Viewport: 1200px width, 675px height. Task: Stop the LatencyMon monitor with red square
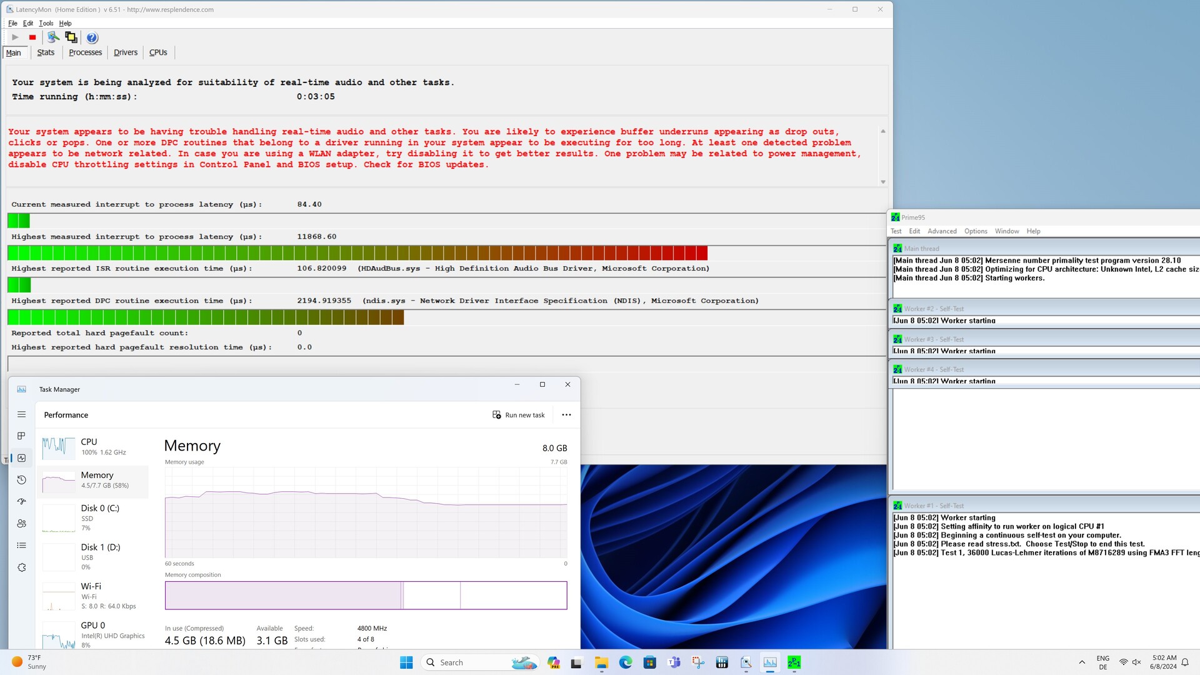click(32, 37)
